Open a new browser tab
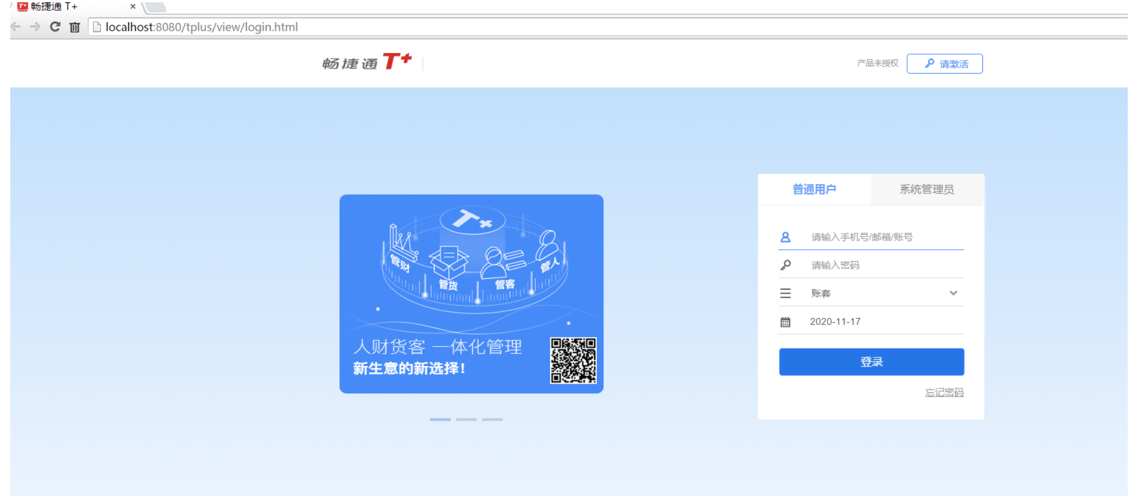This screenshot has height=496, width=1130. point(155,7)
